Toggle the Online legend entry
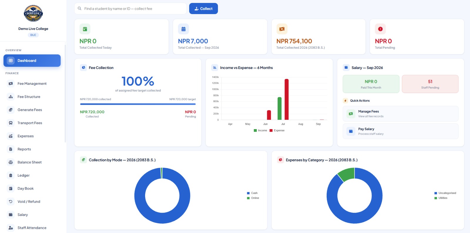This screenshot has width=470, height=233. [x=253, y=198]
